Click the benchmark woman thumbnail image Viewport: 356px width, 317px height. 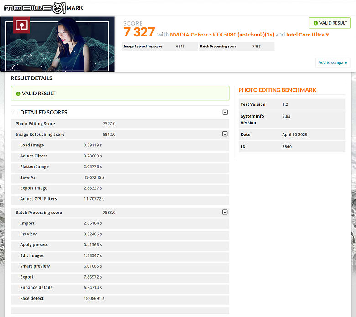pyautogui.click(x=58, y=44)
